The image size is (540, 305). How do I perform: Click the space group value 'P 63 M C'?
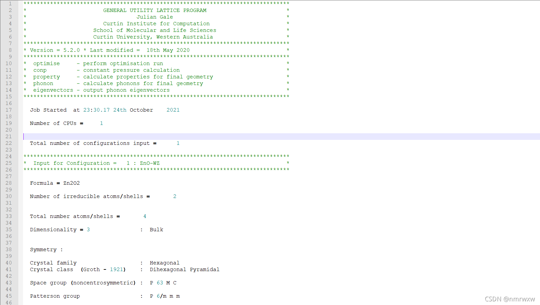tap(163, 283)
